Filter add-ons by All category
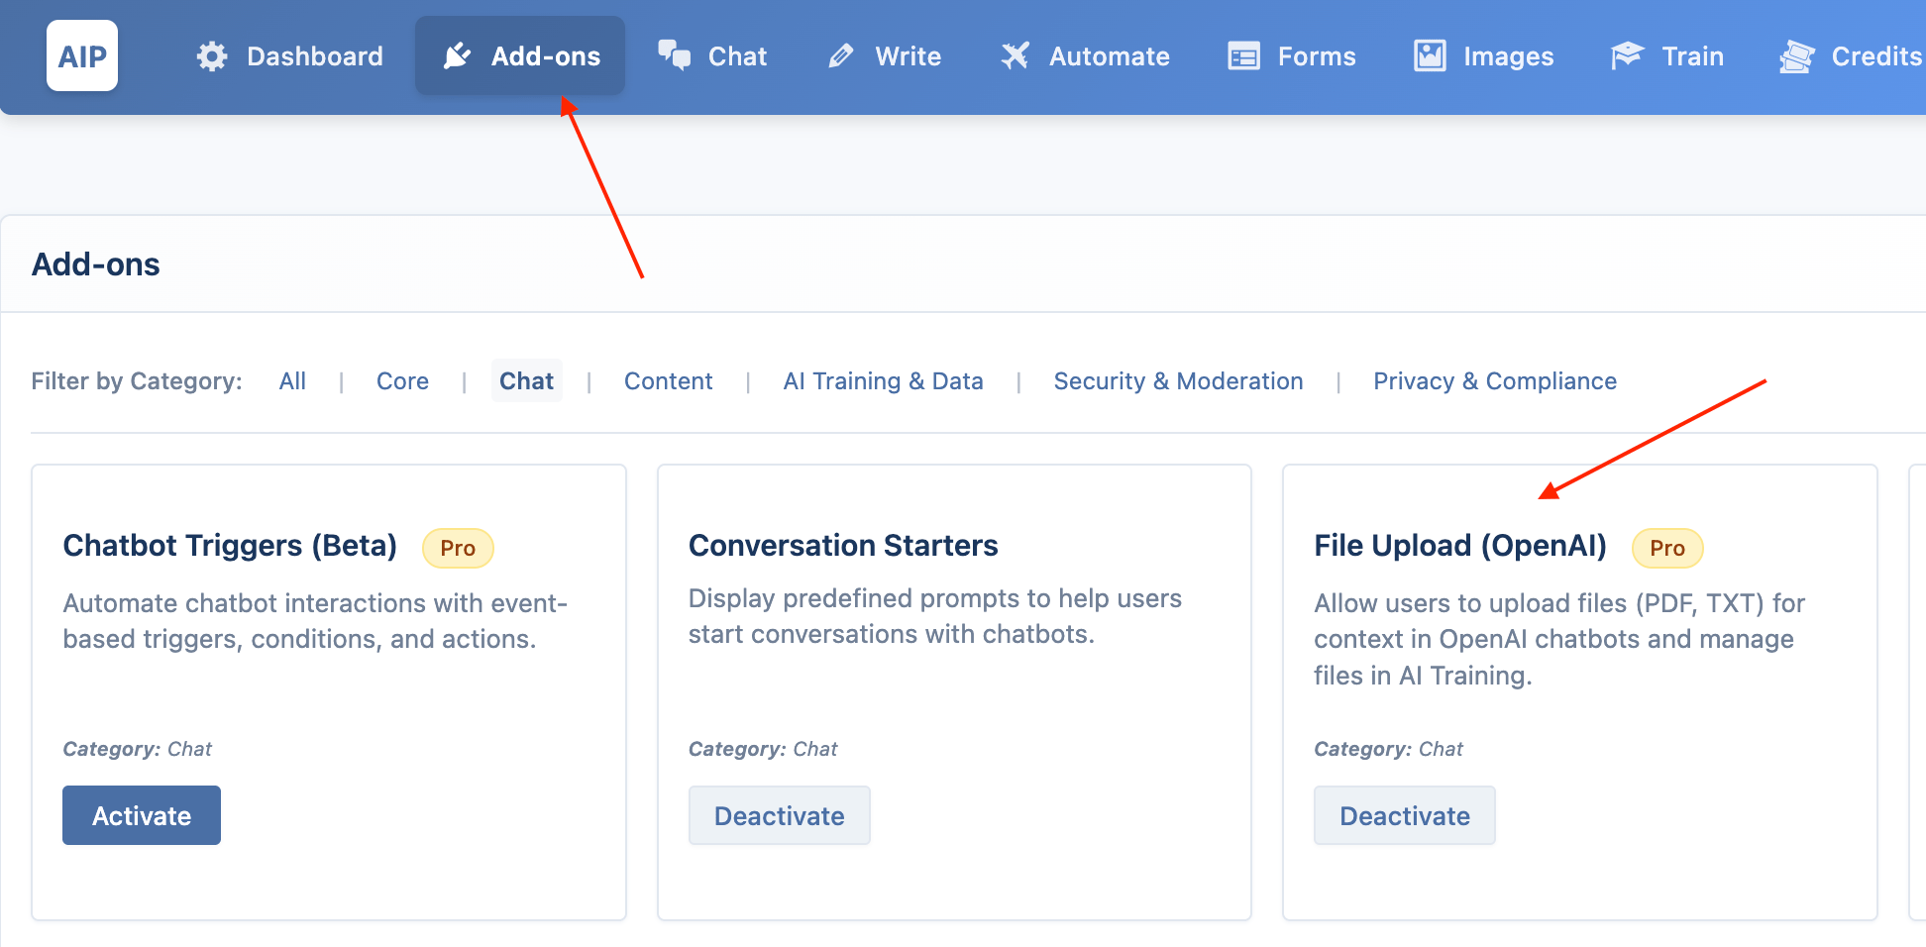Screen dimensions: 1926x947 click(292, 381)
